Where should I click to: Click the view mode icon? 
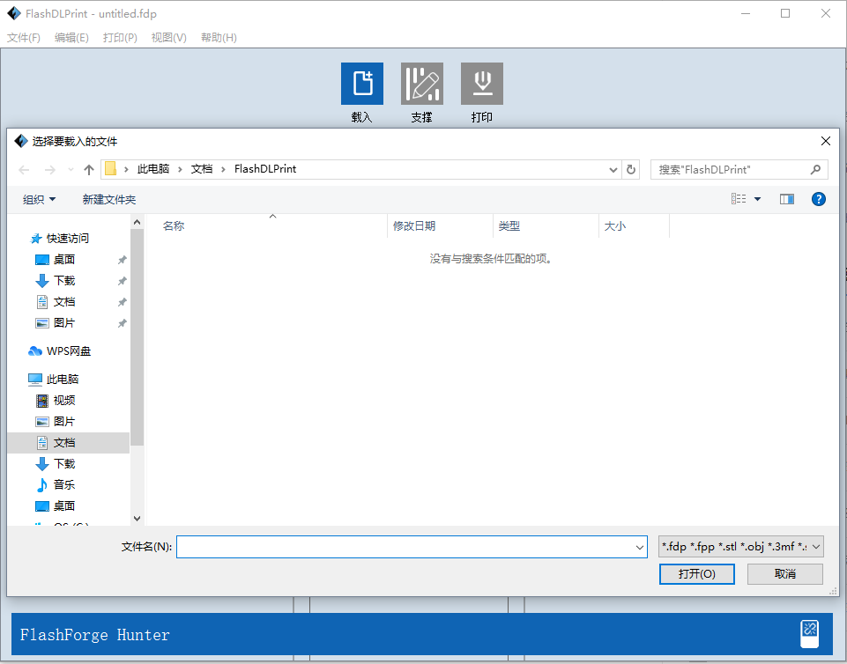point(739,199)
